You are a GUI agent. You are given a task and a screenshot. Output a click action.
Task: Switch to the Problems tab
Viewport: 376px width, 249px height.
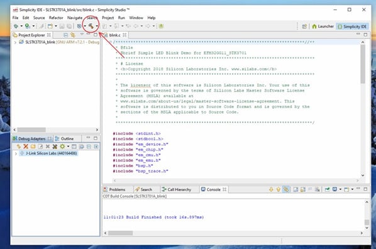coord(114,189)
